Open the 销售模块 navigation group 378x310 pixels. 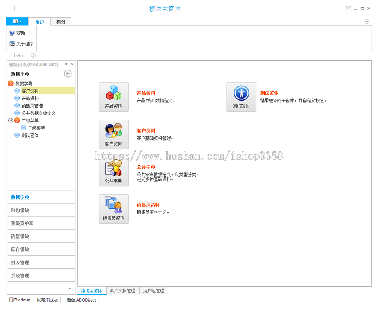coord(41,236)
